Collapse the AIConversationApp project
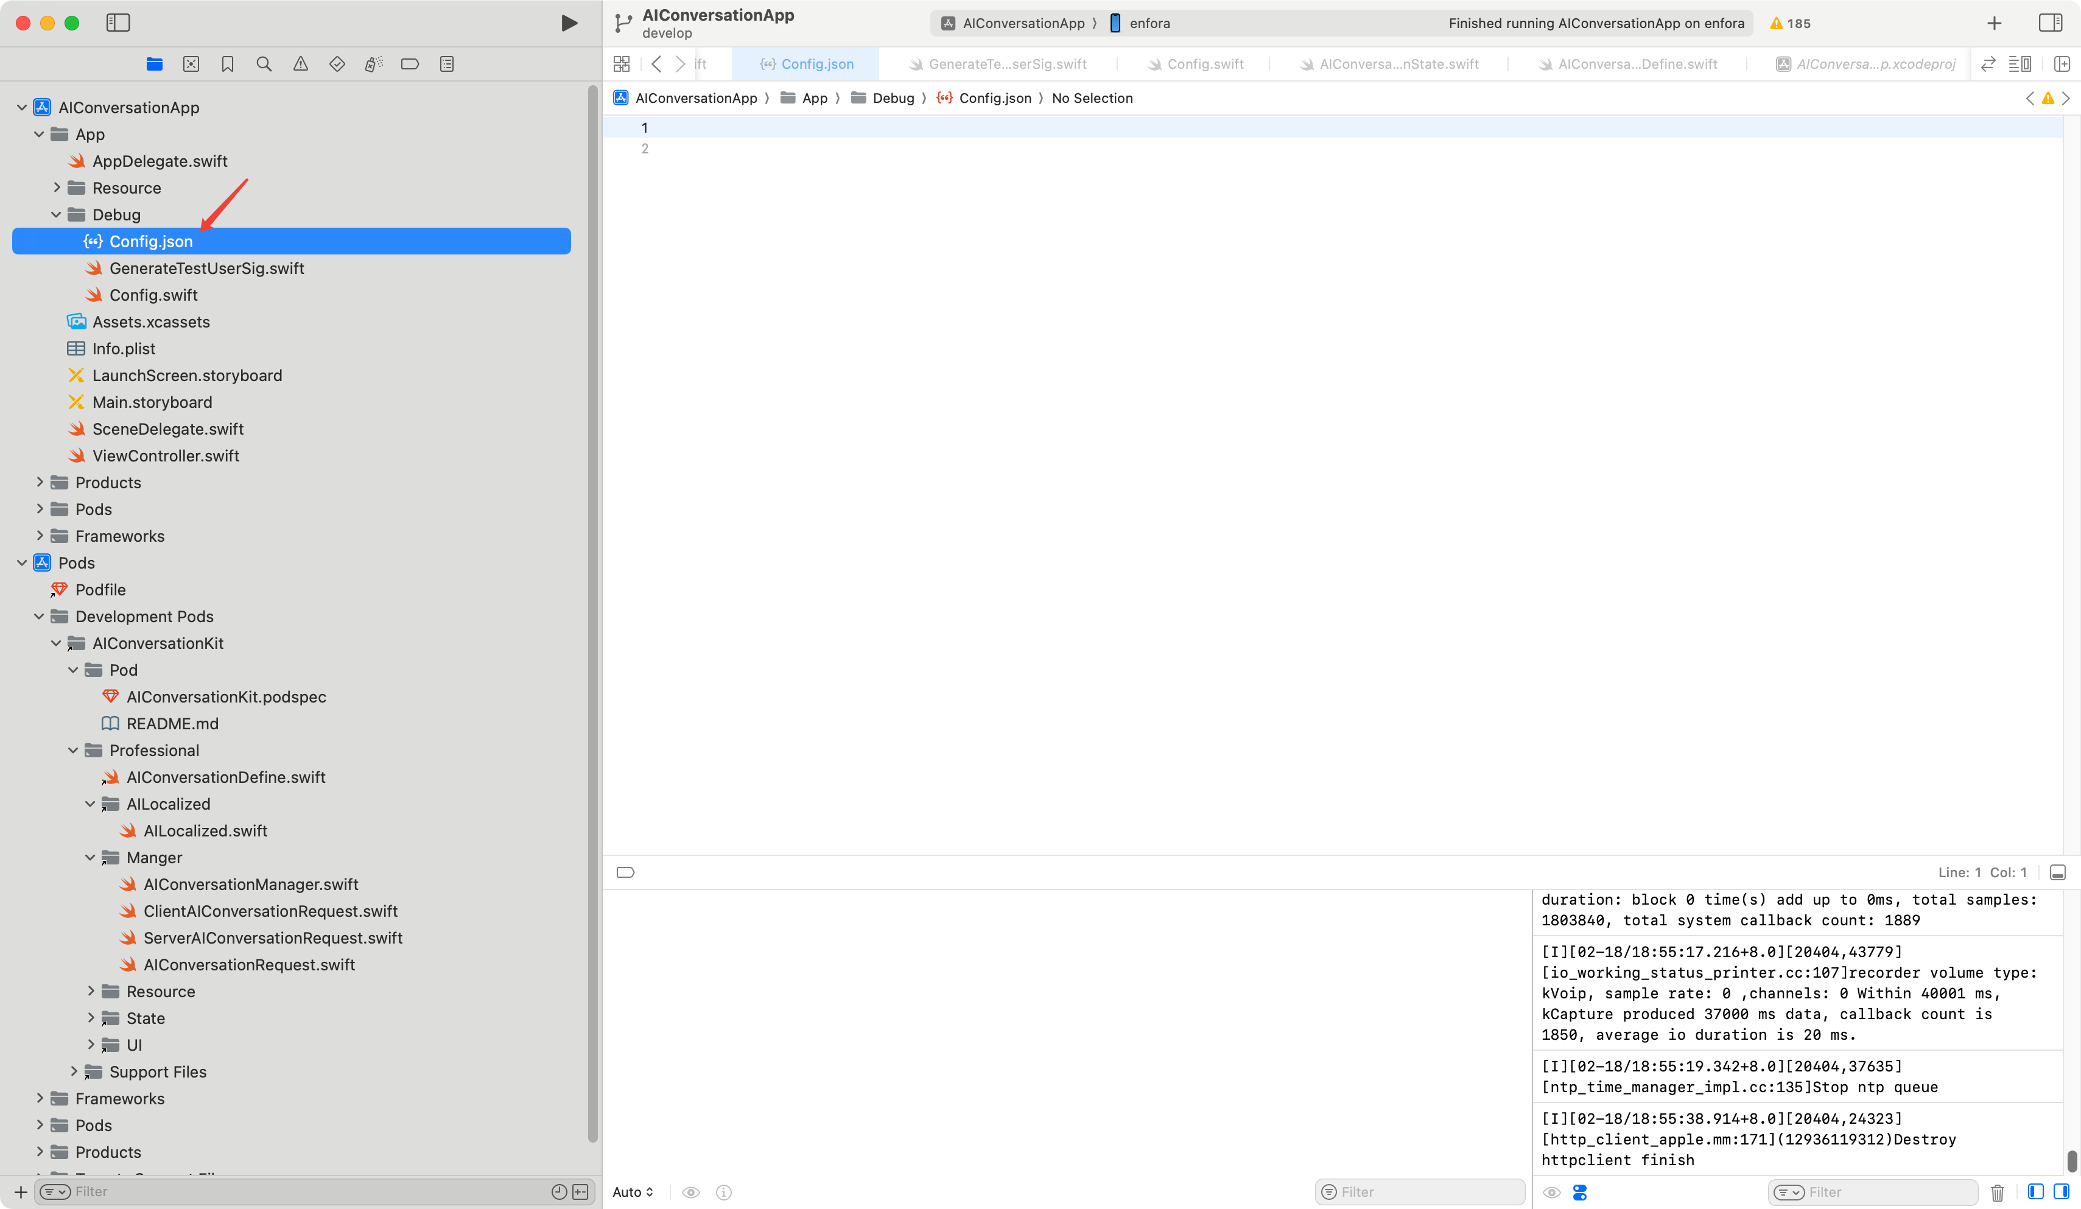The width and height of the screenshot is (2081, 1209). coord(23,107)
